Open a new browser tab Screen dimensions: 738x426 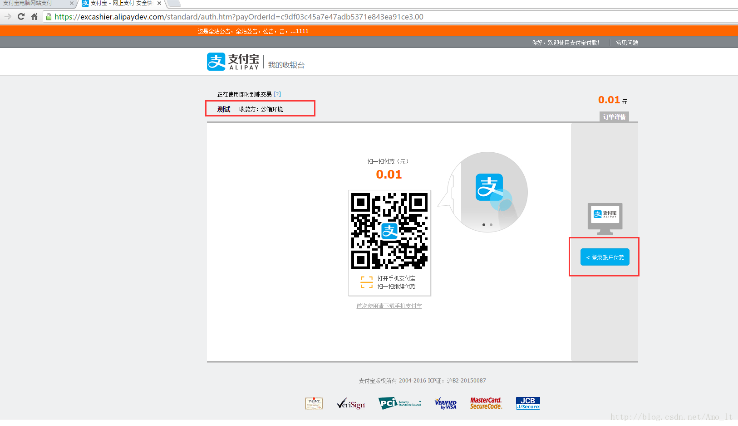pos(174,4)
